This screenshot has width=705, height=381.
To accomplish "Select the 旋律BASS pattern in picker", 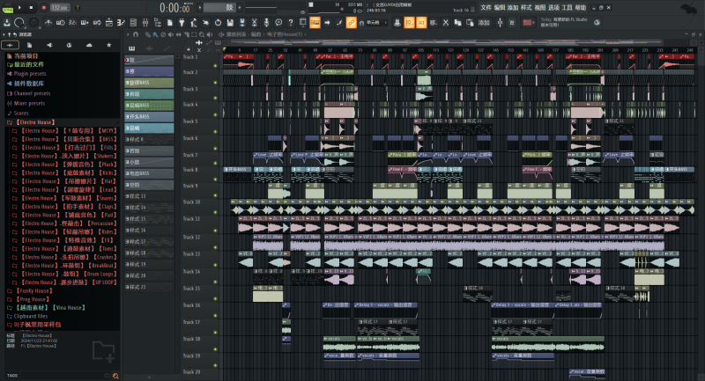I will tap(149, 83).
